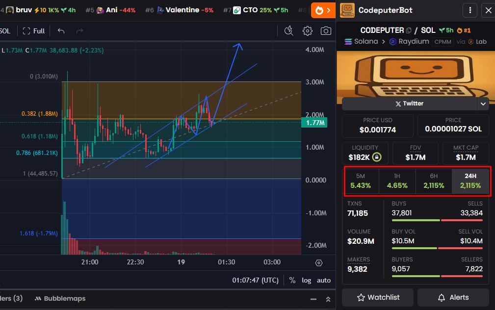Select the 6H timeframe tab

pyautogui.click(x=434, y=181)
